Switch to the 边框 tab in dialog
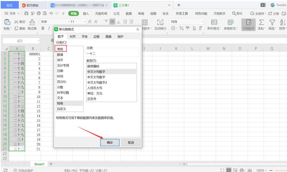Viewport: 287px width, 172px height. click(x=96, y=36)
